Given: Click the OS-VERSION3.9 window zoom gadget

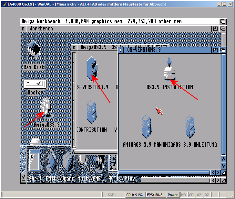Looking at the screenshot, I should click(x=215, y=50).
